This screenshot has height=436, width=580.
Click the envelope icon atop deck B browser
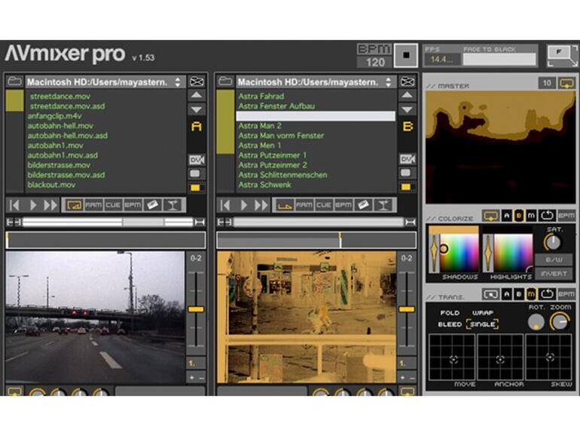(x=407, y=81)
